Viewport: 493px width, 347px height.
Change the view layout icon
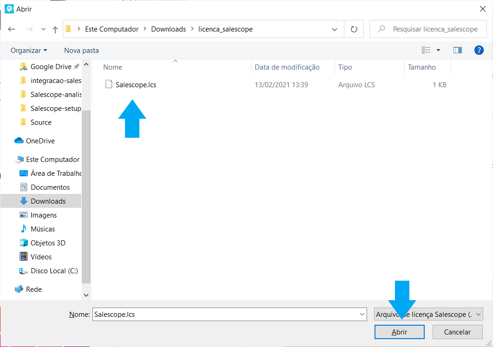tap(426, 50)
